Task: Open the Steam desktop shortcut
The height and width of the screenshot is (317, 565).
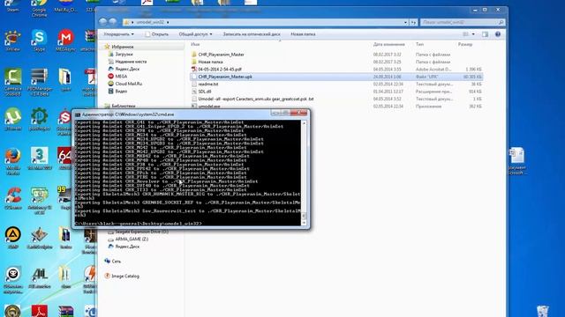Action: [x=13, y=6]
